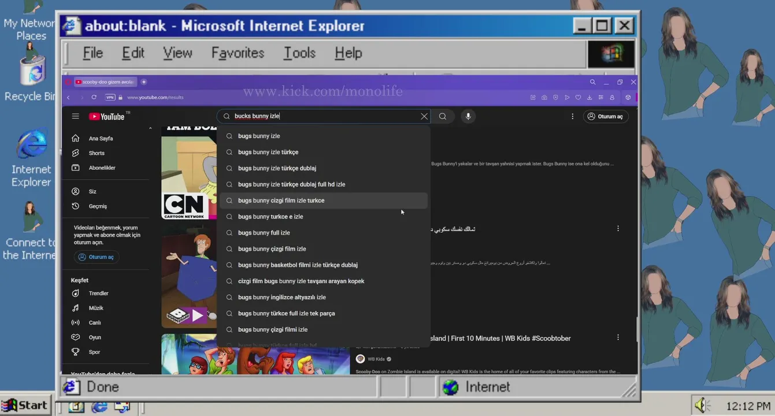Open the "First 10 Minutes | WB Kids #Scoobtober" video title
Viewport: 775px width, 416px height.
click(x=500, y=338)
